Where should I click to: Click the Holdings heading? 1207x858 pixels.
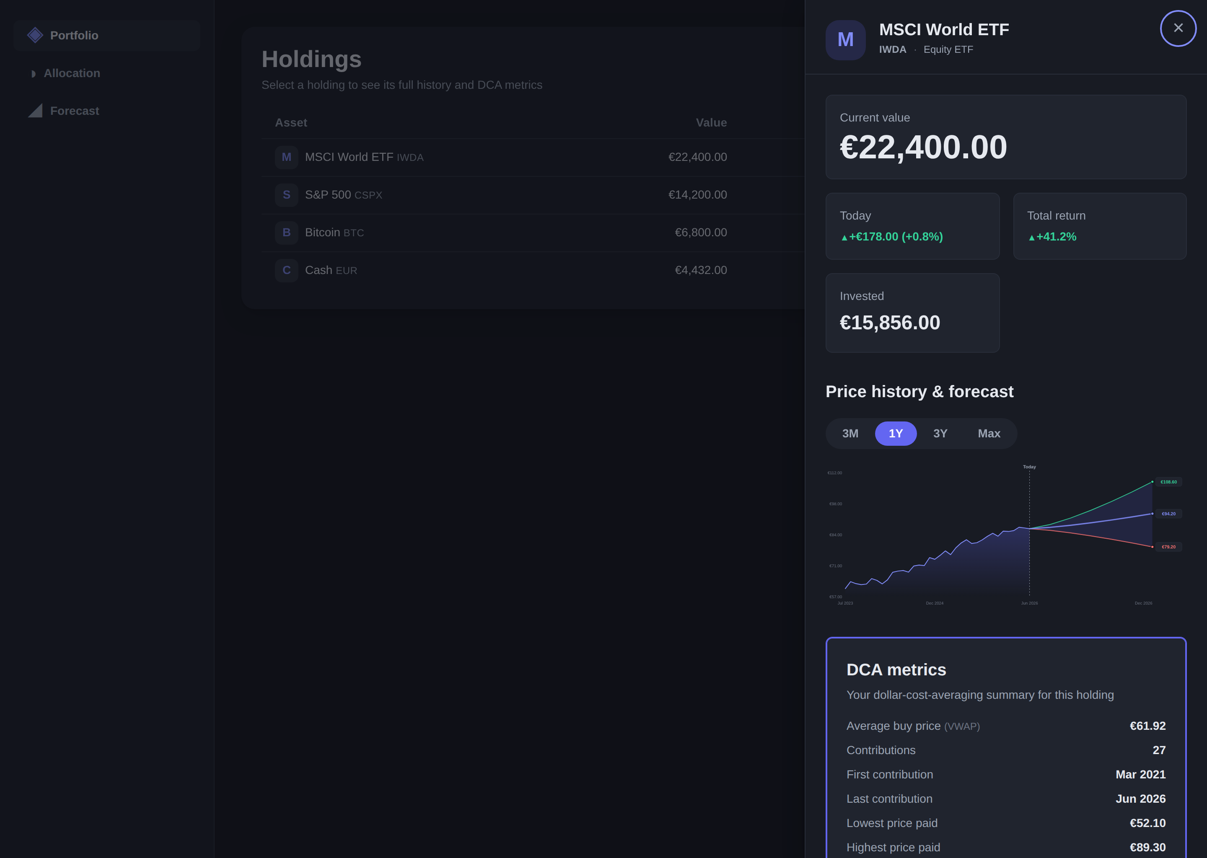click(x=311, y=59)
